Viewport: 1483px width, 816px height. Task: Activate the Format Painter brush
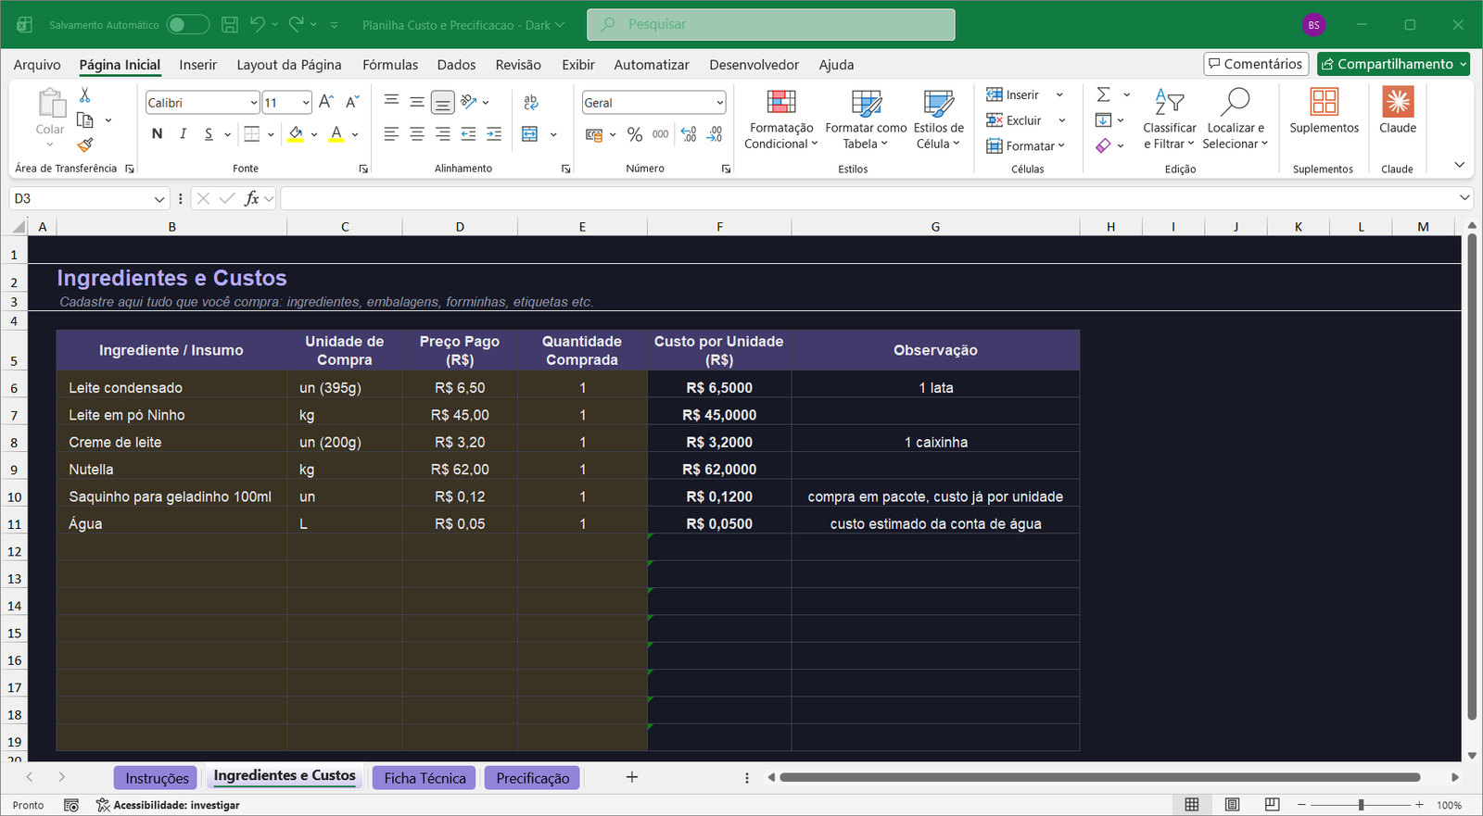tap(84, 144)
